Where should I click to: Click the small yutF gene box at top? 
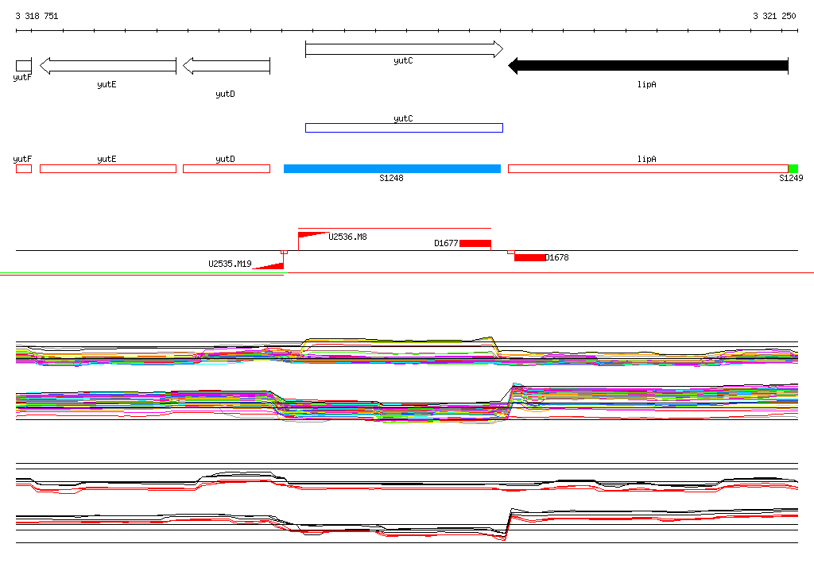click(24, 66)
